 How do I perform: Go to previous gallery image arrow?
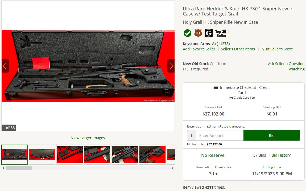5,66
